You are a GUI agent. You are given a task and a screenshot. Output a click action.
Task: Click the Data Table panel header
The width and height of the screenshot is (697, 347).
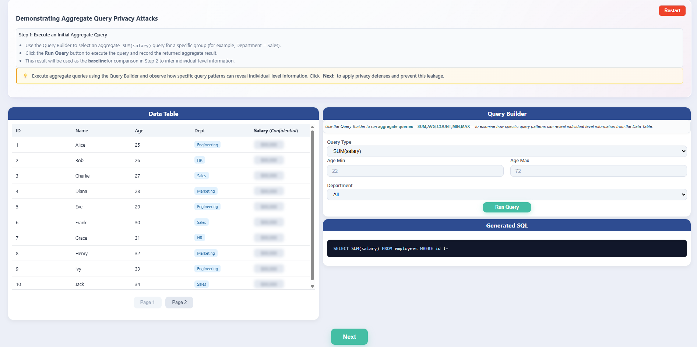coord(163,114)
